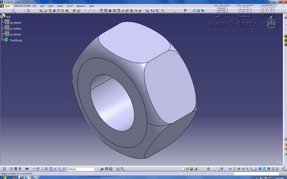Image resolution: width=287 pixels, height=179 pixels.
Task: Select the Translation transform tool
Action: (147, 11)
